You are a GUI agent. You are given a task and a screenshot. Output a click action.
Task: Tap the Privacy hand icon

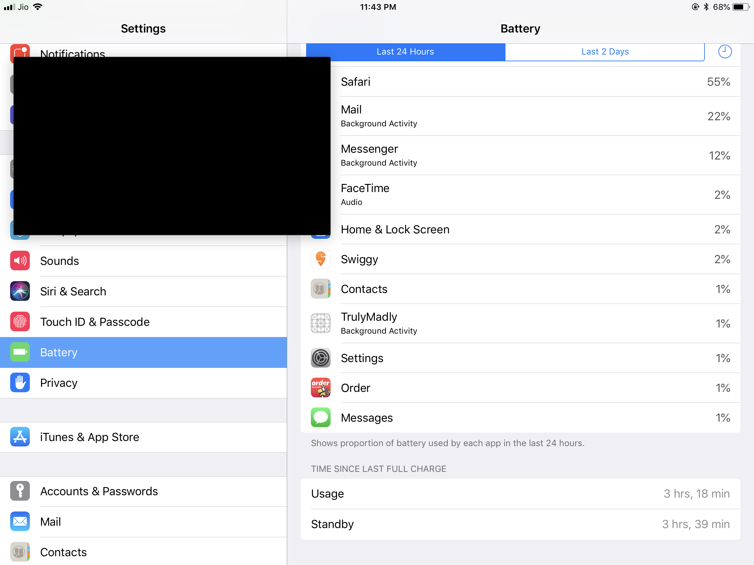tap(20, 382)
